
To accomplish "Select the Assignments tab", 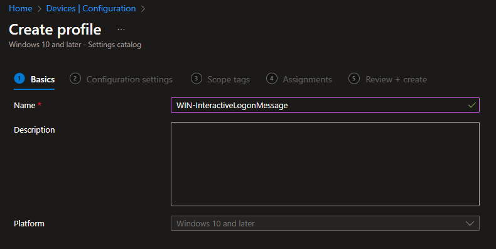I will [307, 79].
